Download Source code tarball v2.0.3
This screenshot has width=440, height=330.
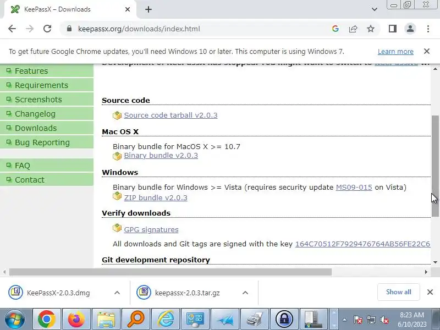click(170, 116)
